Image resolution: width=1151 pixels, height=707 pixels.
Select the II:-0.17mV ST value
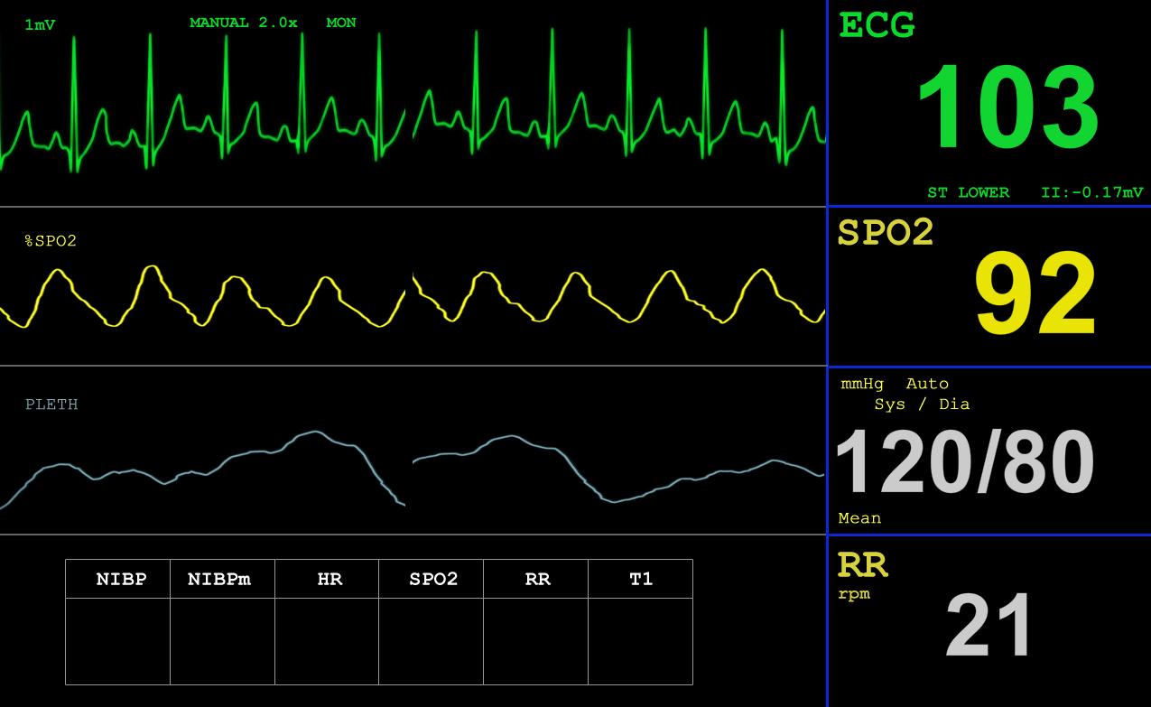pos(1091,192)
